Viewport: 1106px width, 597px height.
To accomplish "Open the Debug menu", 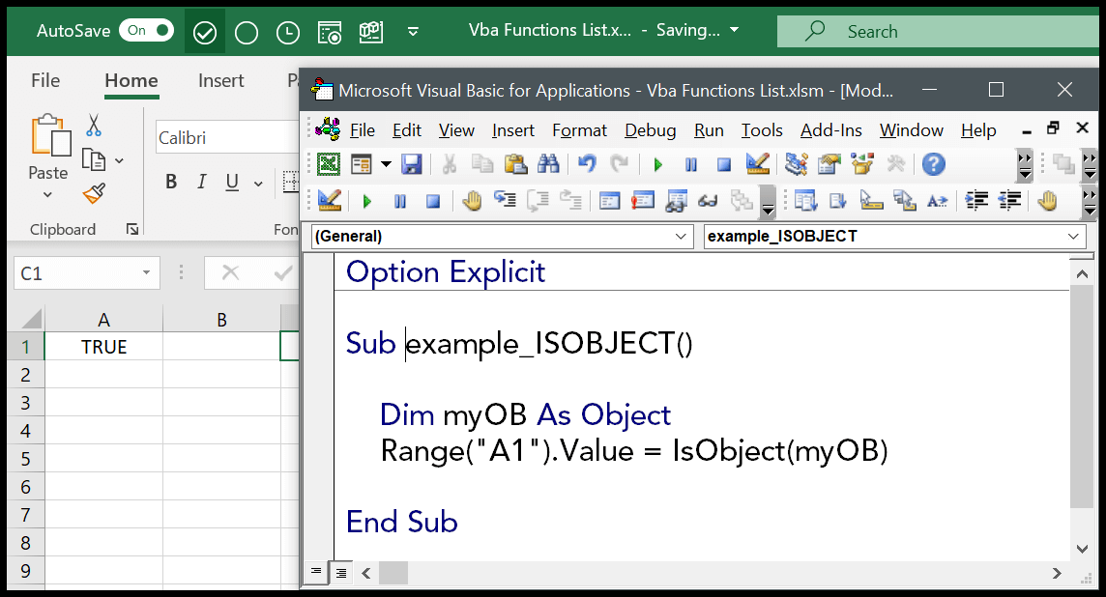I will (x=650, y=129).
